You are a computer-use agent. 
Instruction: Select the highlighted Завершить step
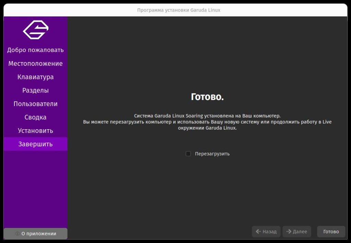click(36, 144)
